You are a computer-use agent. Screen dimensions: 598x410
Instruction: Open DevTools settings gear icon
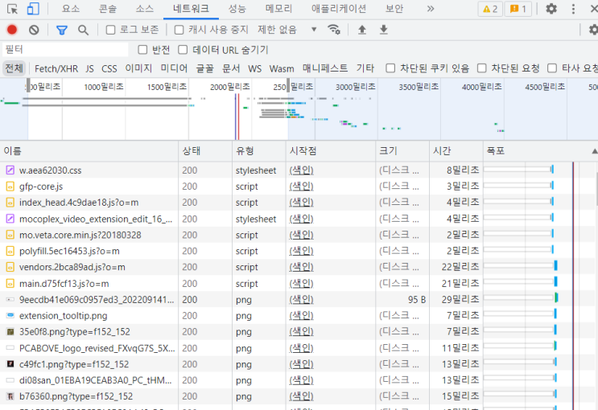(551, 9)
